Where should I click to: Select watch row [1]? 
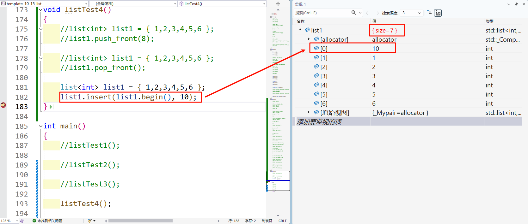408,58
